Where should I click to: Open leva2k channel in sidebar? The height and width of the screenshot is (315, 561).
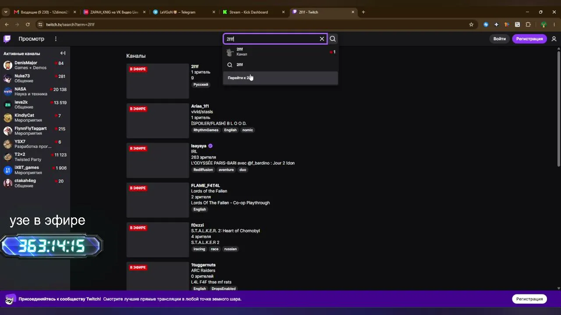35,105
